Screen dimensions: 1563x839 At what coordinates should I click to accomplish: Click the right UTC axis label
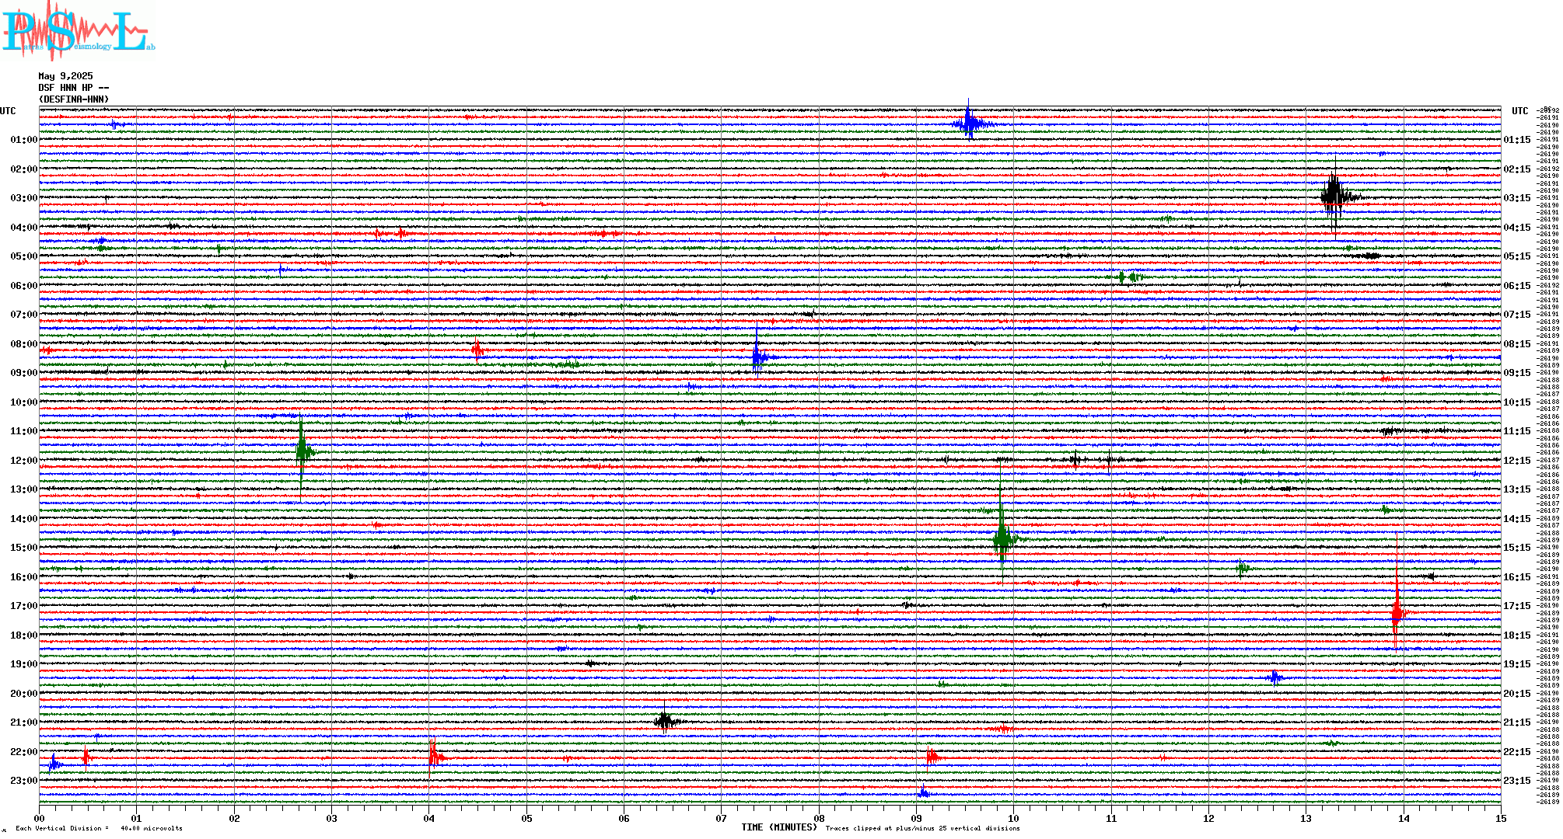tap(1519, 111)
